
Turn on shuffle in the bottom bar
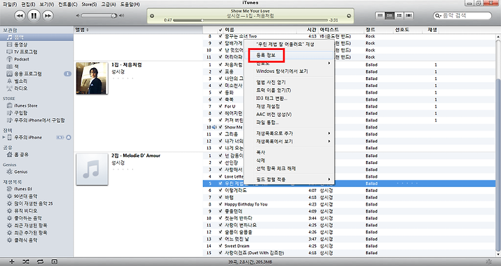(26, 262)
